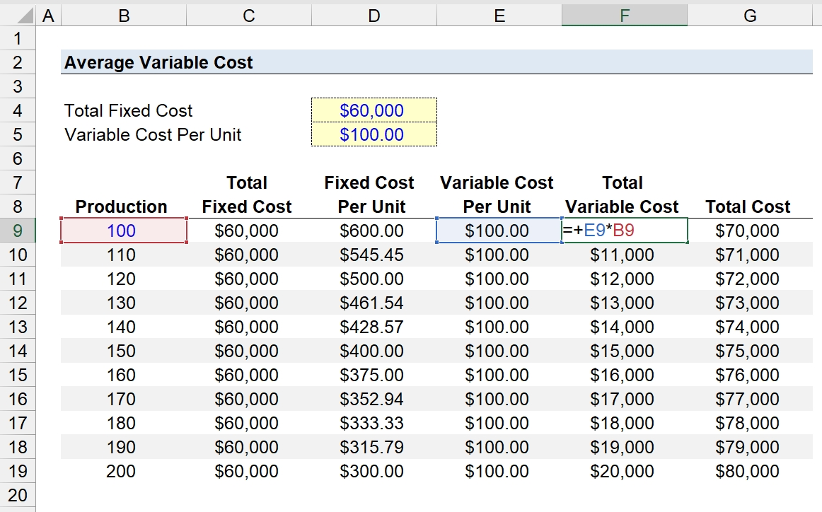Image resolution: width=822 pixels, height=512 pixels.
Task: Select the blue $100.00 input cell
Action: 374,134
